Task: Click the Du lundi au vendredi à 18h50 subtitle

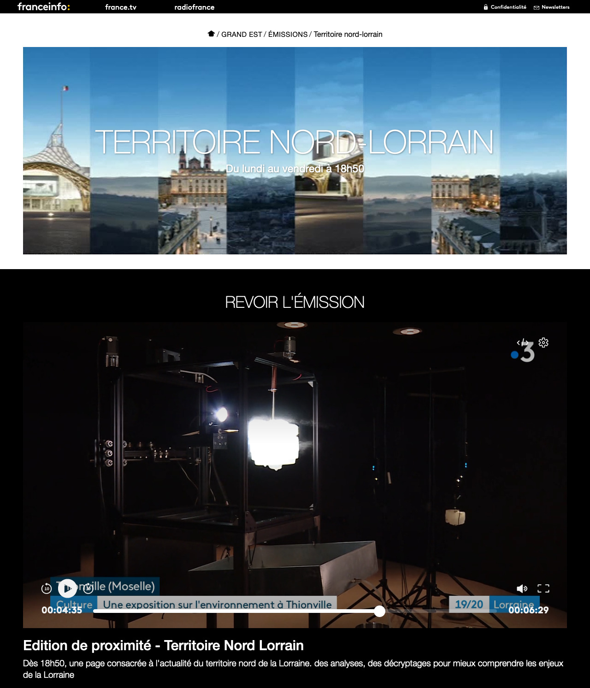Action: [295, 169]
